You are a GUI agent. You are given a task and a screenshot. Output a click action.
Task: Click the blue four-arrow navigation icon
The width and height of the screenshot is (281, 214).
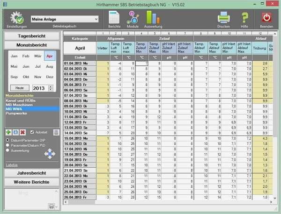coord(50,154)
